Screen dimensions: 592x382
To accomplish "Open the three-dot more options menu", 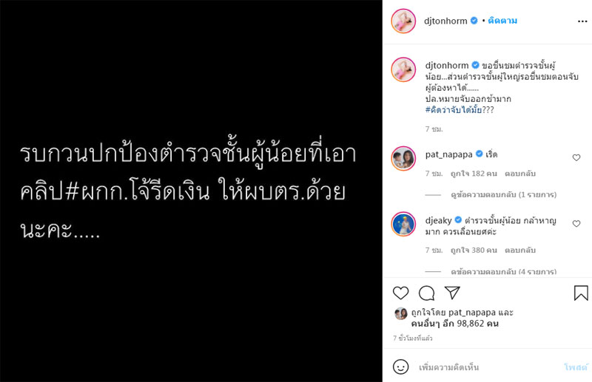I will (x=582, y=21).
